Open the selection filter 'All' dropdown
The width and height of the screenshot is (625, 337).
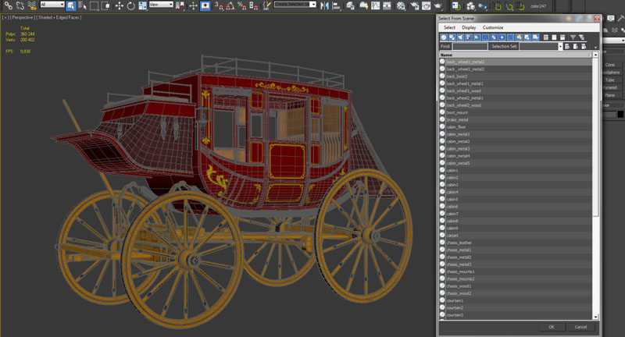click(x=52, y=5)
